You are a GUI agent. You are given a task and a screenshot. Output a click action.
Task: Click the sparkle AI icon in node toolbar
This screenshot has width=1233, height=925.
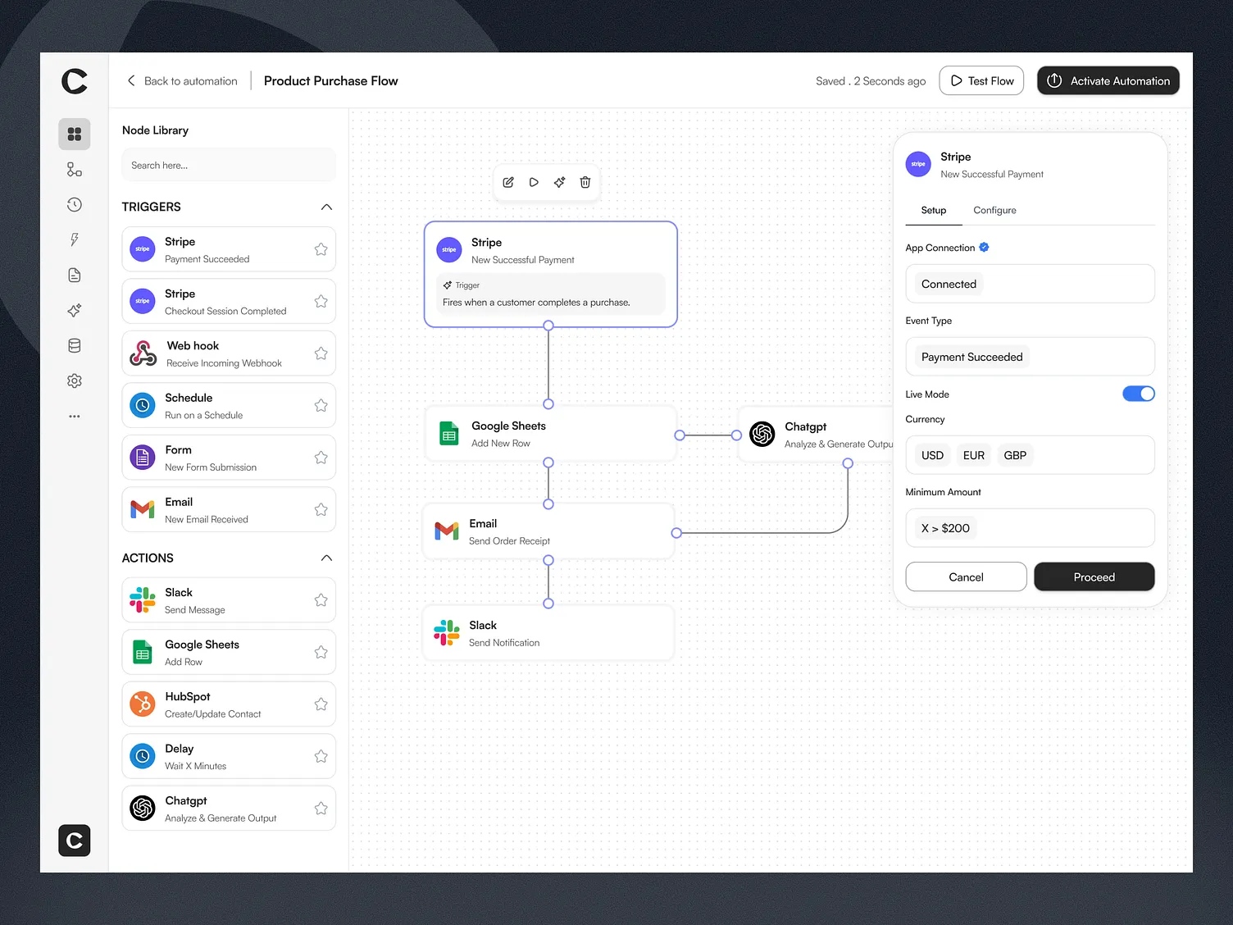[x=559, y=182]
